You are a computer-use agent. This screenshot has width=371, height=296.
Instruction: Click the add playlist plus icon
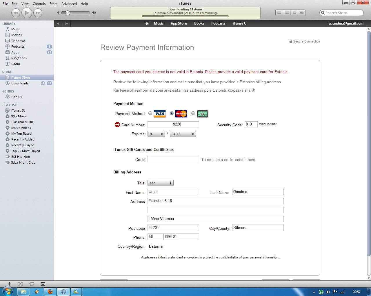pos(9,284)
